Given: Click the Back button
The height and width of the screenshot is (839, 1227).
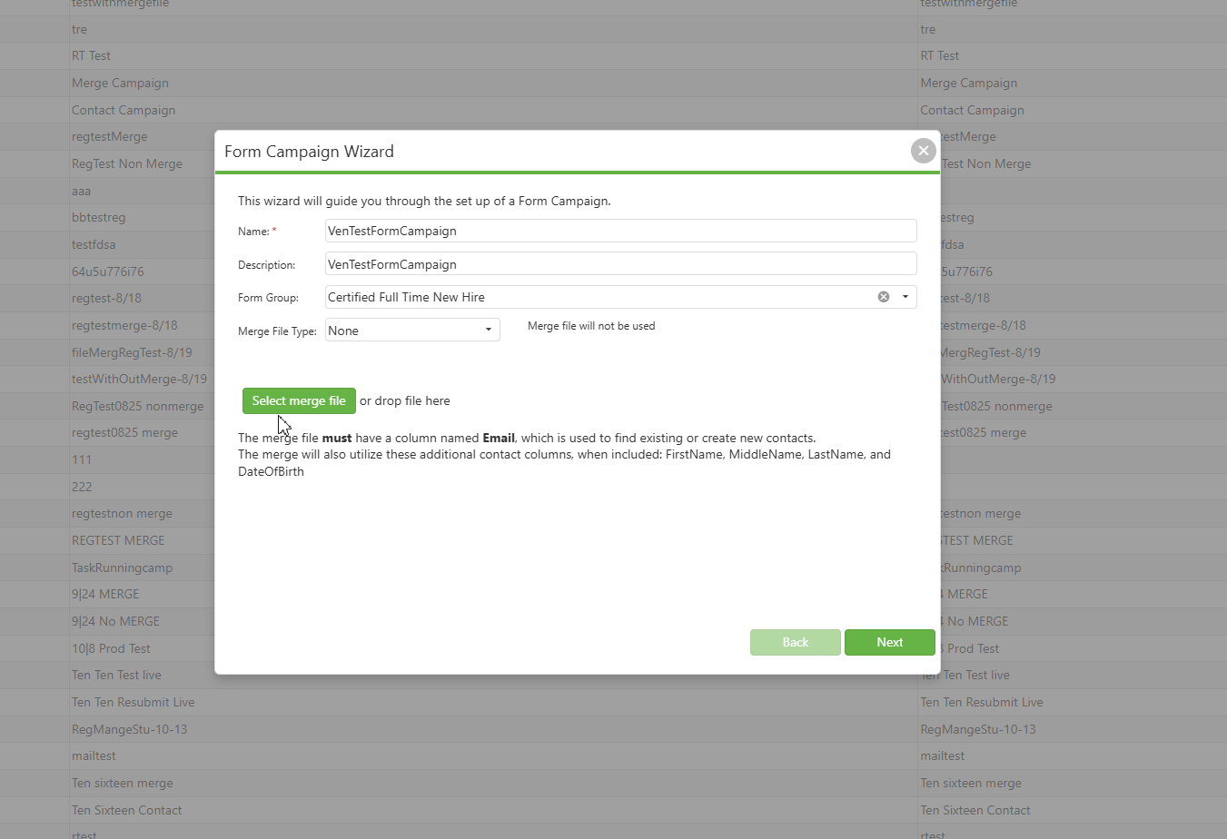Looking at the screenshot, I should point(795,642).
